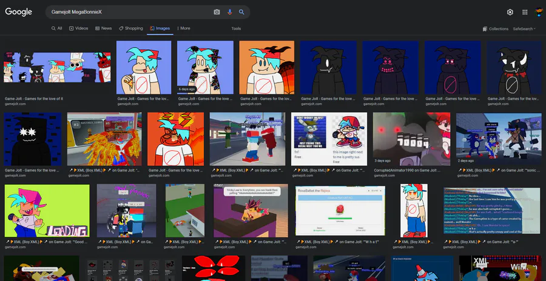Open search by image camera icon
546x281 pixels.
tap(217, 12)
